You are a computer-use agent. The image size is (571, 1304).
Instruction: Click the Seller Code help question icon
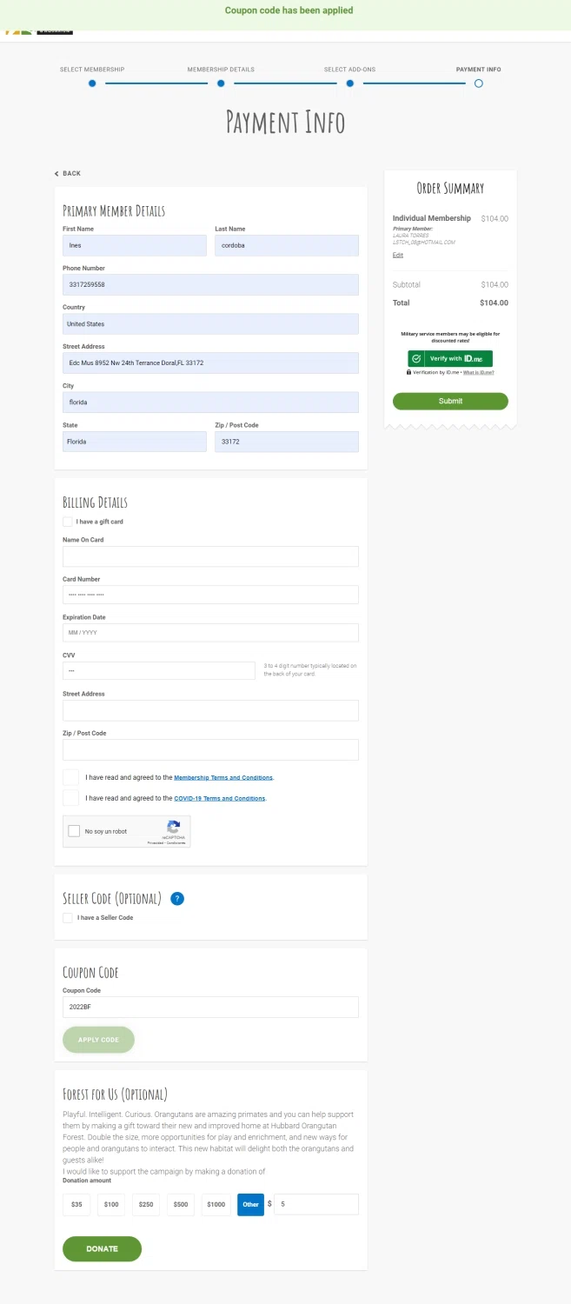click(x=177, y=899)
